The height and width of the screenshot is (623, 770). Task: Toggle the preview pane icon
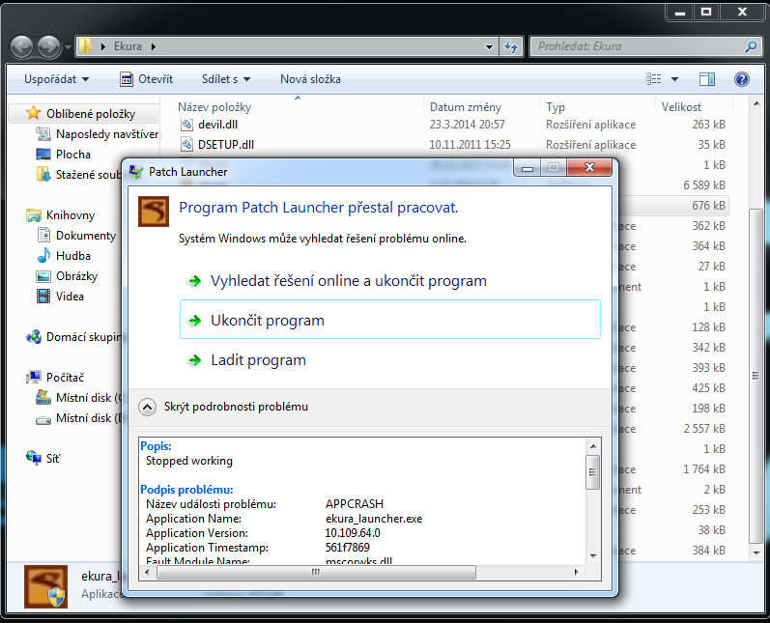707,79
